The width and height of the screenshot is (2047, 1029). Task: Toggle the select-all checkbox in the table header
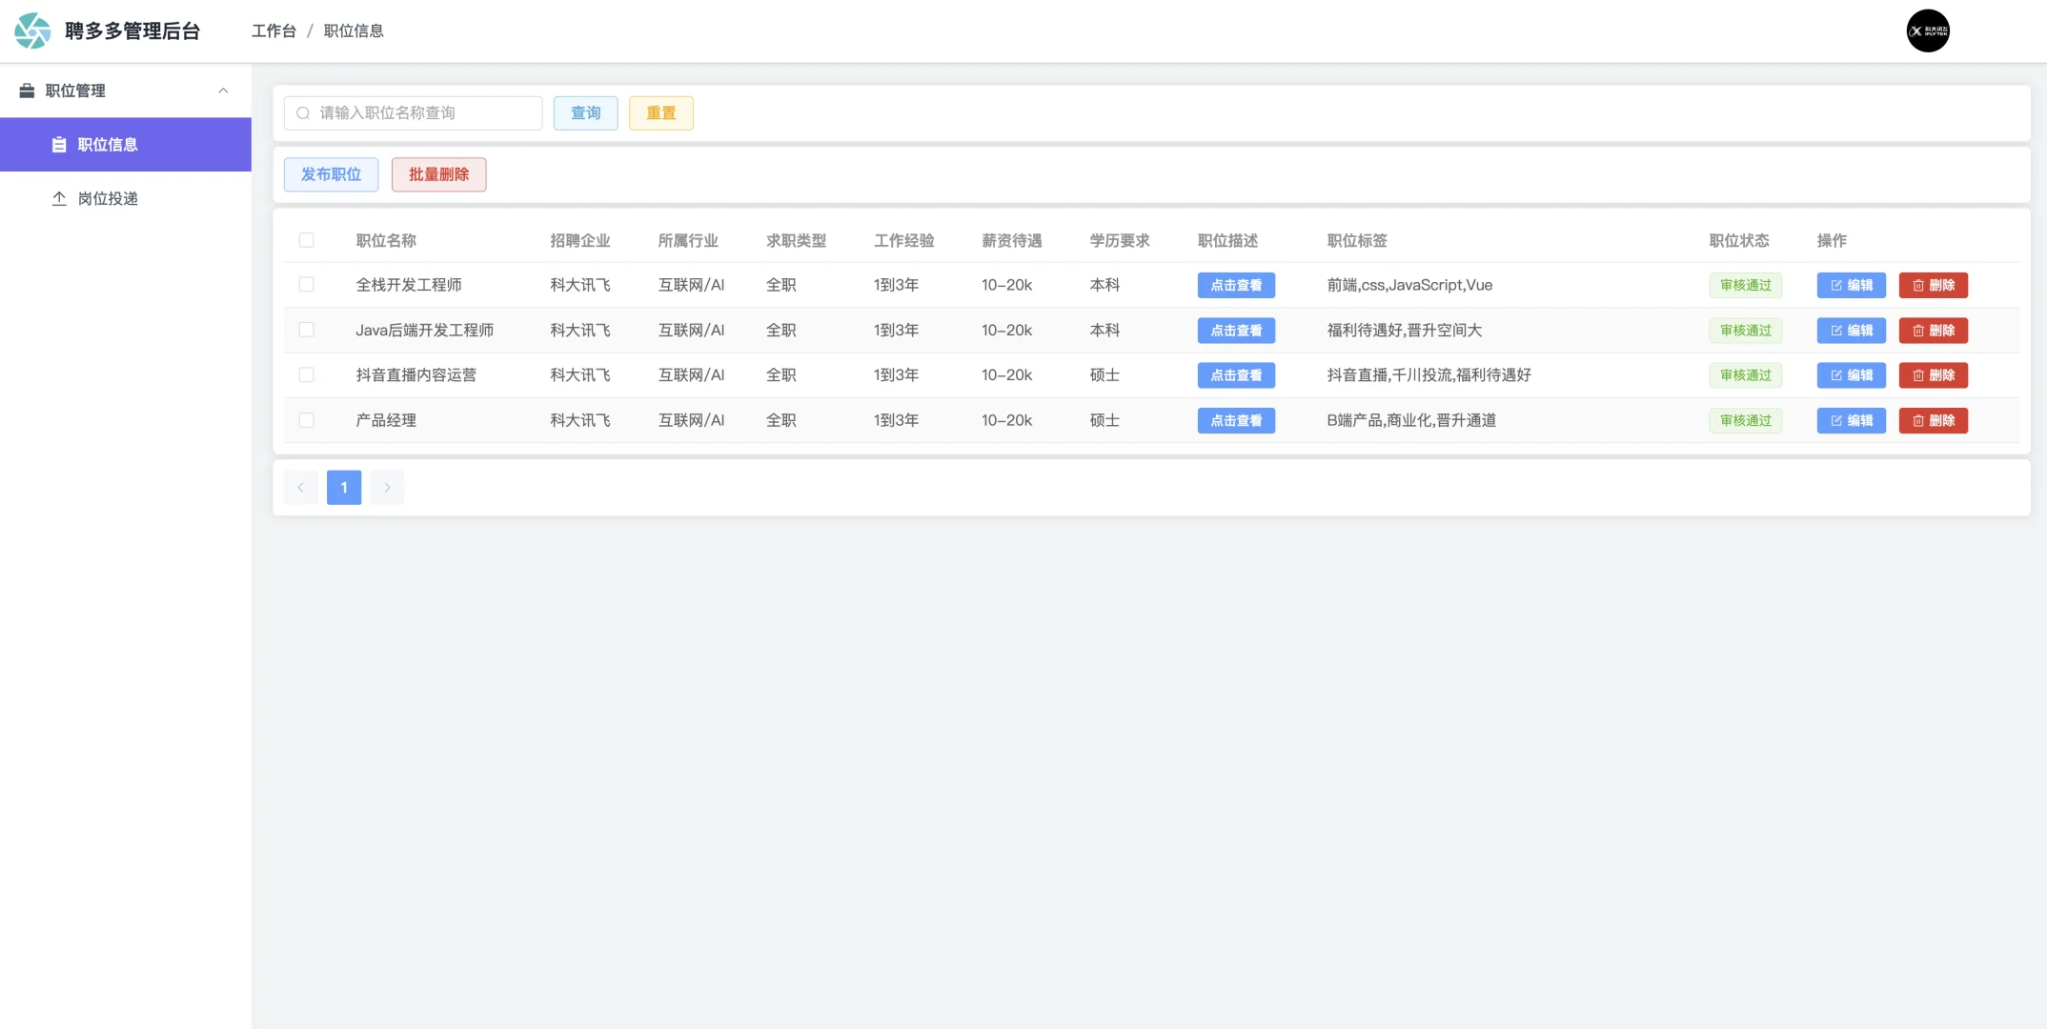point(306,240)
